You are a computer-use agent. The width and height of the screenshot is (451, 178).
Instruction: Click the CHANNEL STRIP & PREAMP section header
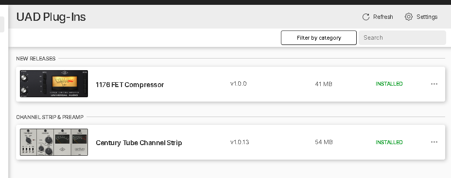tap(50, 117)
